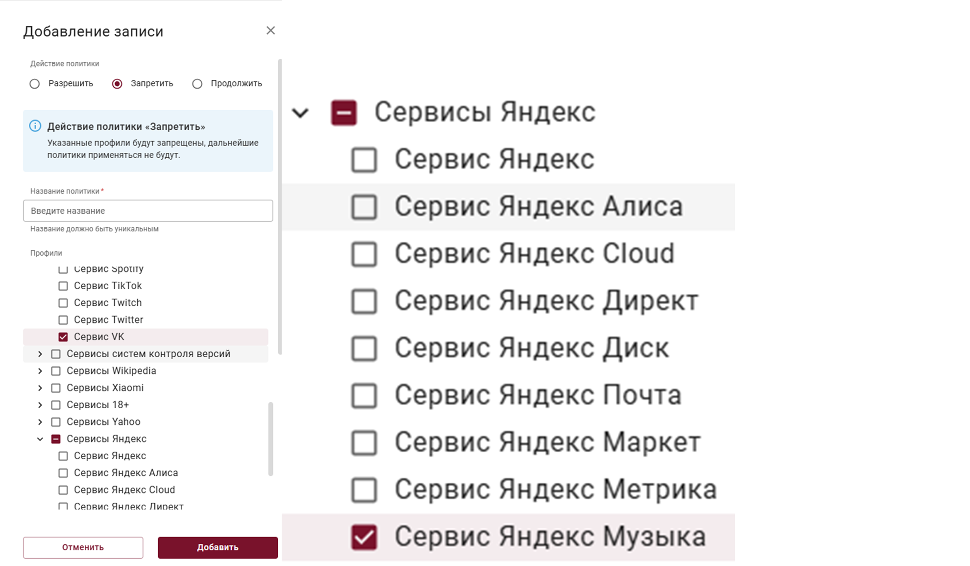This screenshot has width=970, height=566.
Task: Collapse the Сервисы Яндекс group in dialog
Action: coord(40,439)
